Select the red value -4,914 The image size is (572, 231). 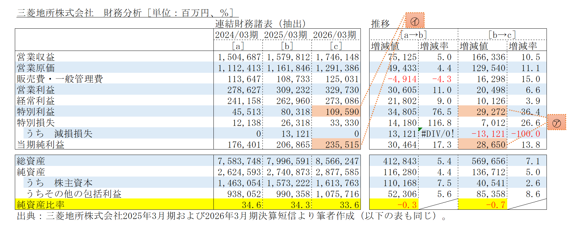[402, 79]
